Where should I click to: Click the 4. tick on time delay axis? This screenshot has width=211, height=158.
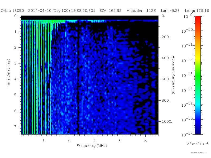pos(16,79)
